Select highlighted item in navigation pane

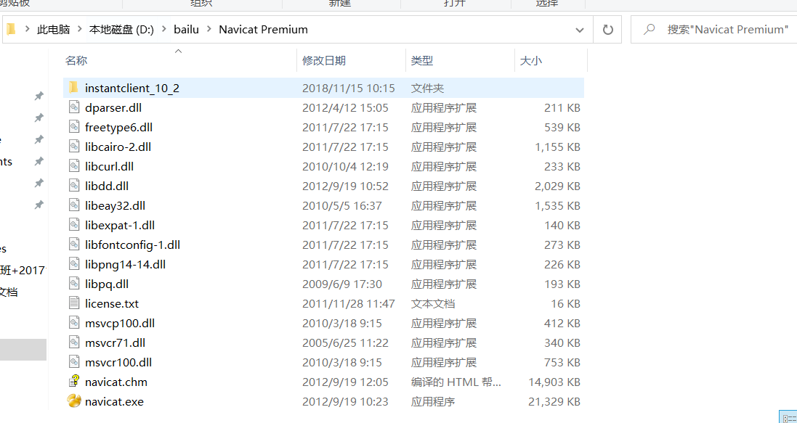[23, 350]
